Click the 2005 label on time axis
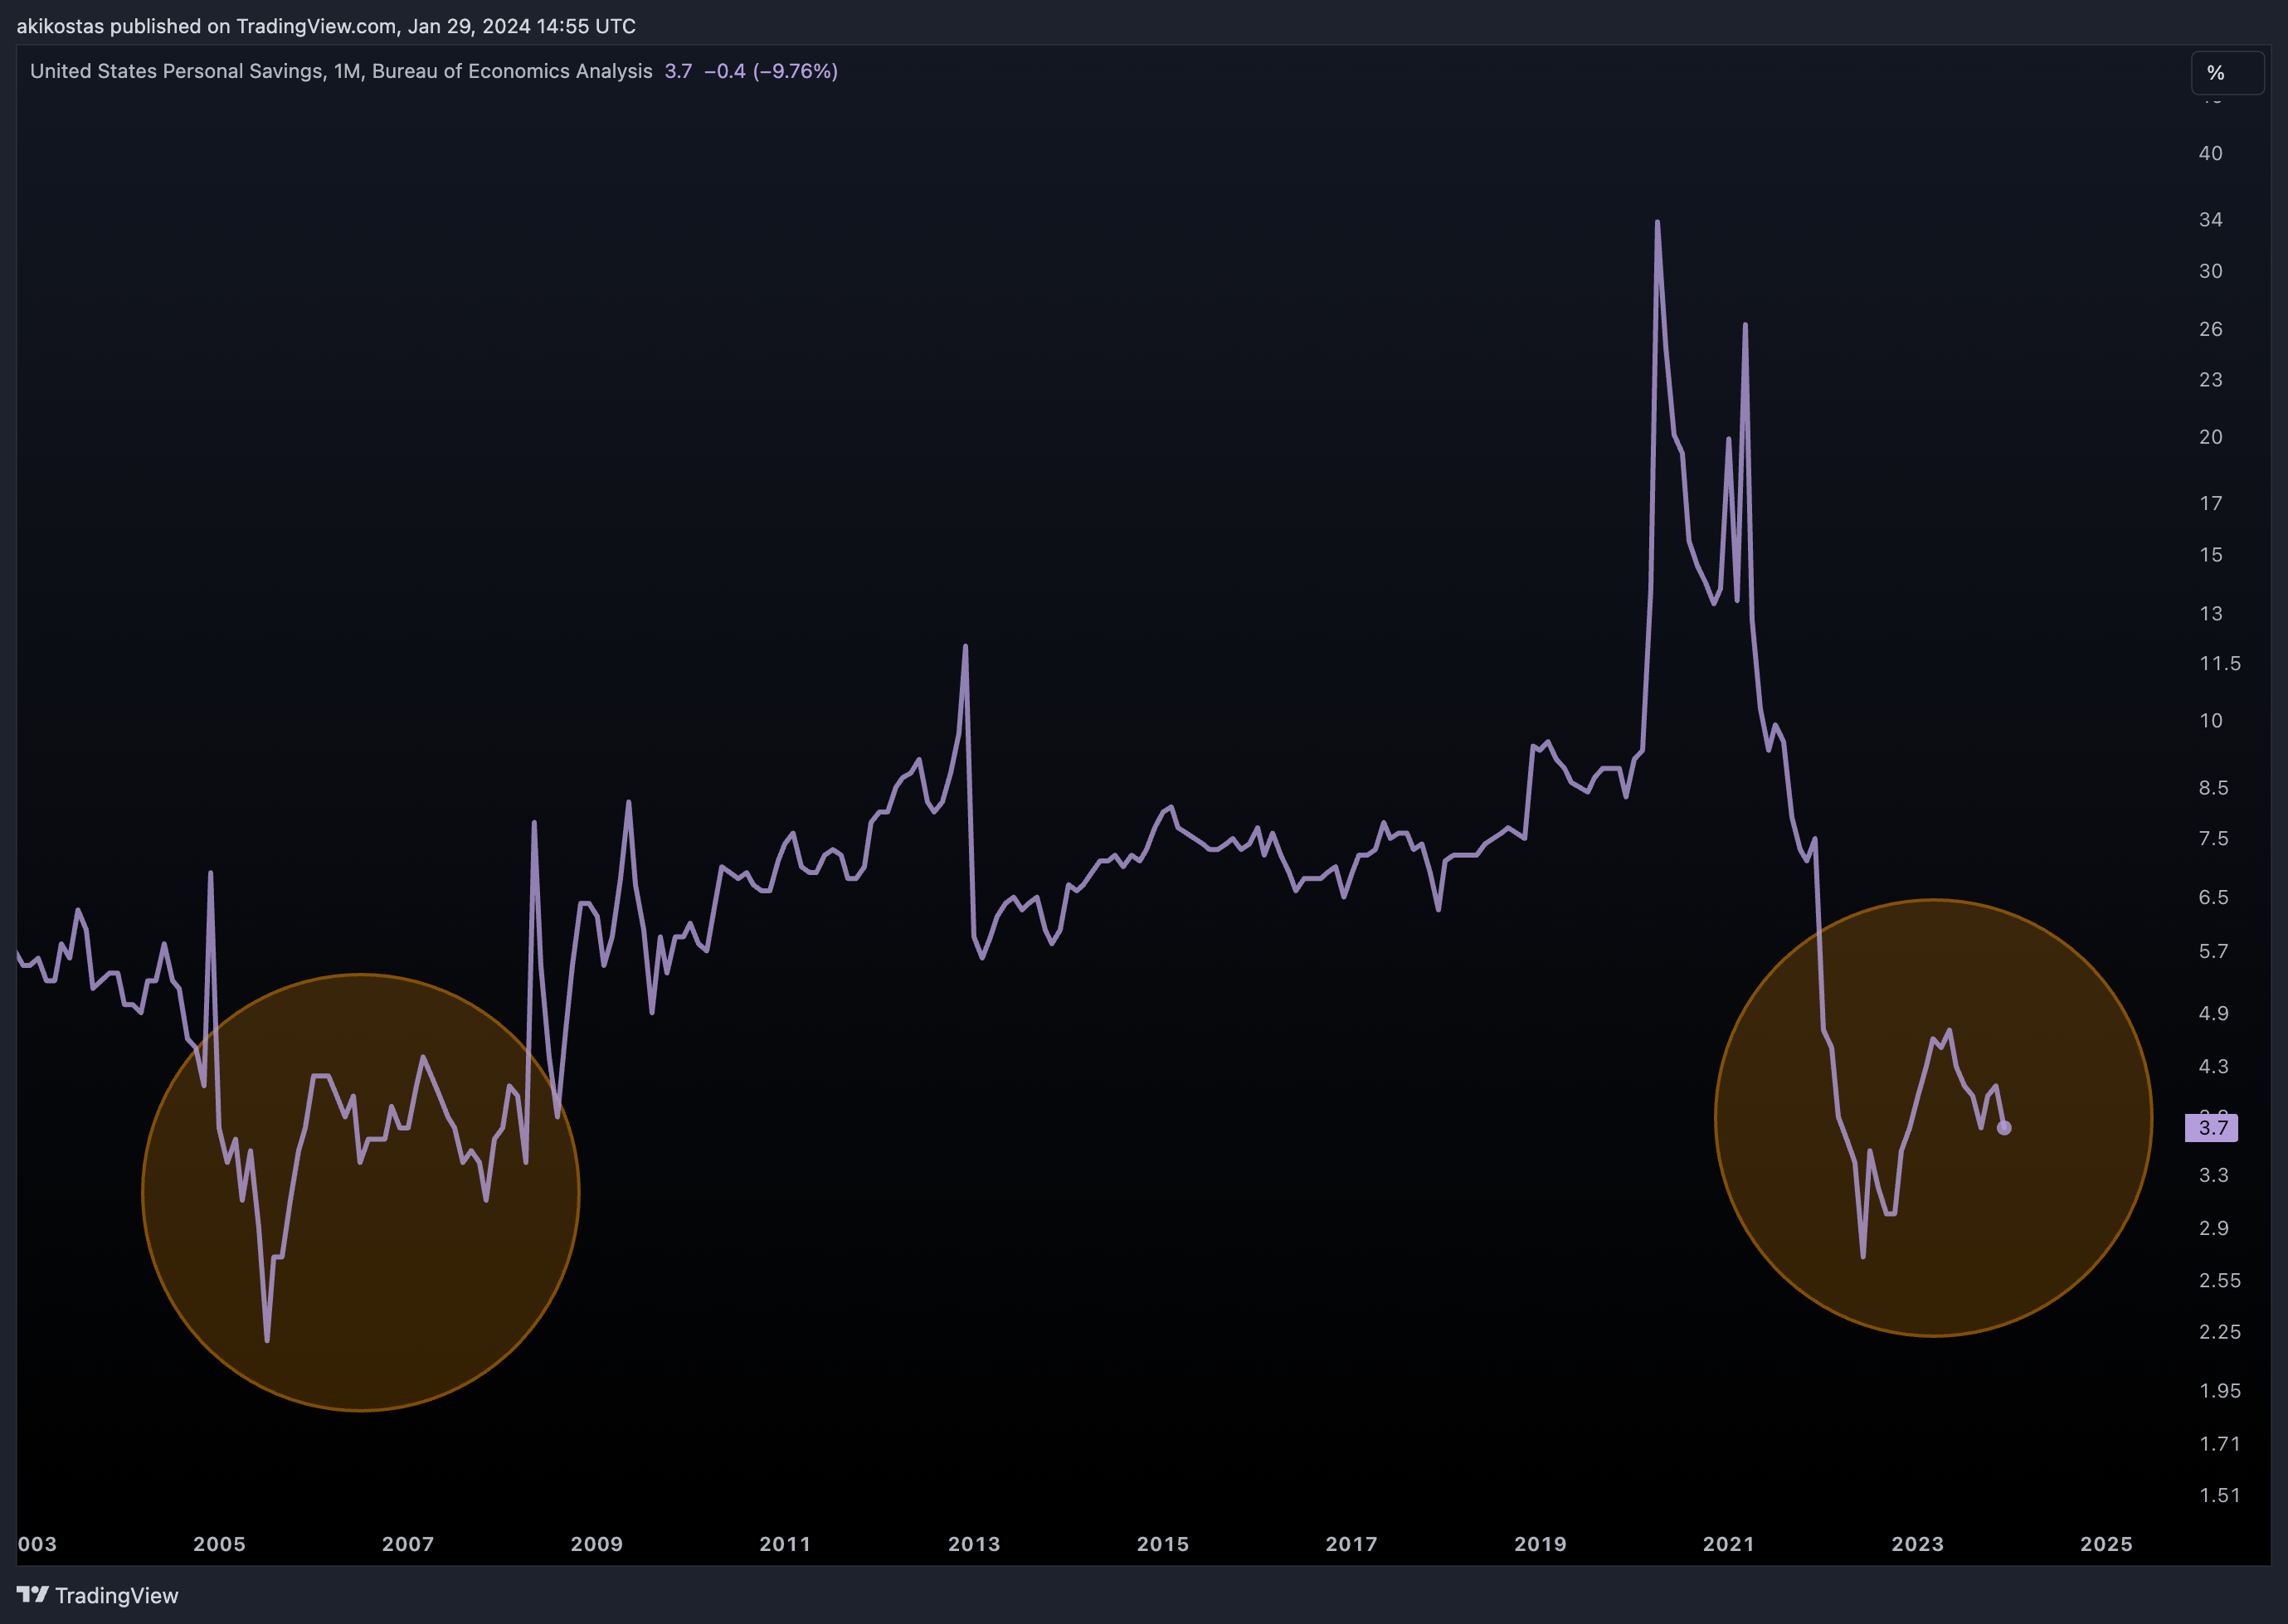This screenshot has height=1624, width=2288. coord(219,1544)
